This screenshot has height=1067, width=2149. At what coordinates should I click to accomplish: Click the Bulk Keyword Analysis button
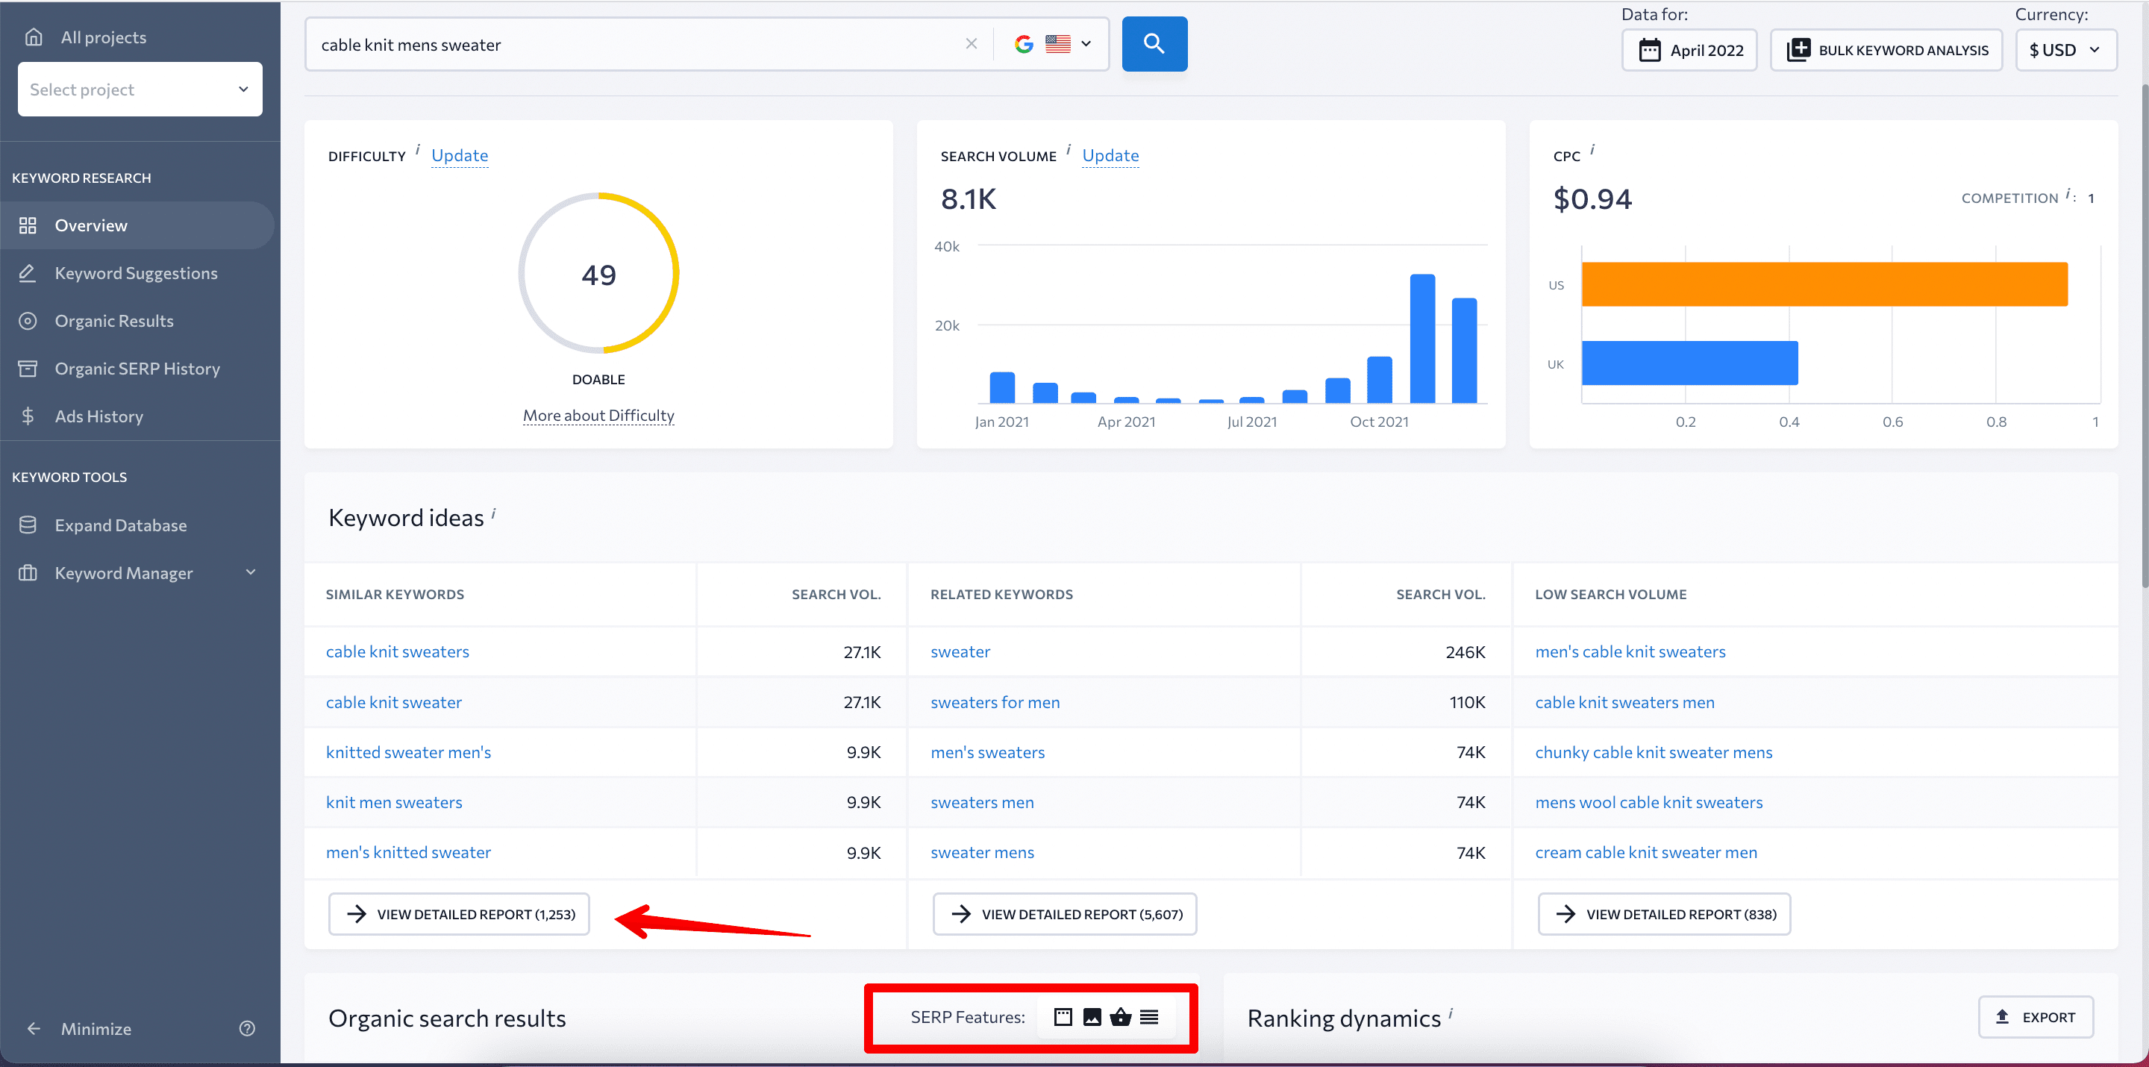[x=1886, y=50]
